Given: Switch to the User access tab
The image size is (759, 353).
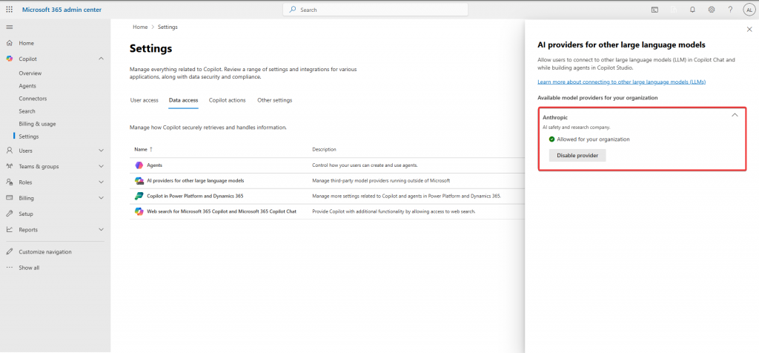Looking at the screenshot, I should 145,100.
